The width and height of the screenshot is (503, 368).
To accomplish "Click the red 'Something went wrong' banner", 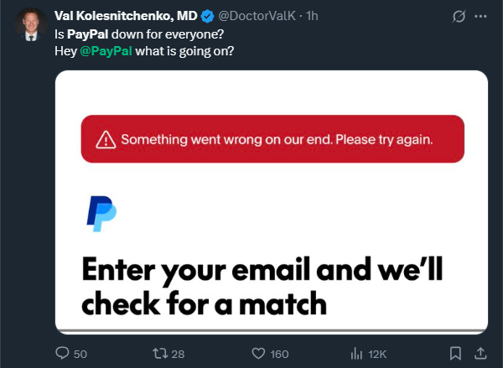I will point(272,139).
